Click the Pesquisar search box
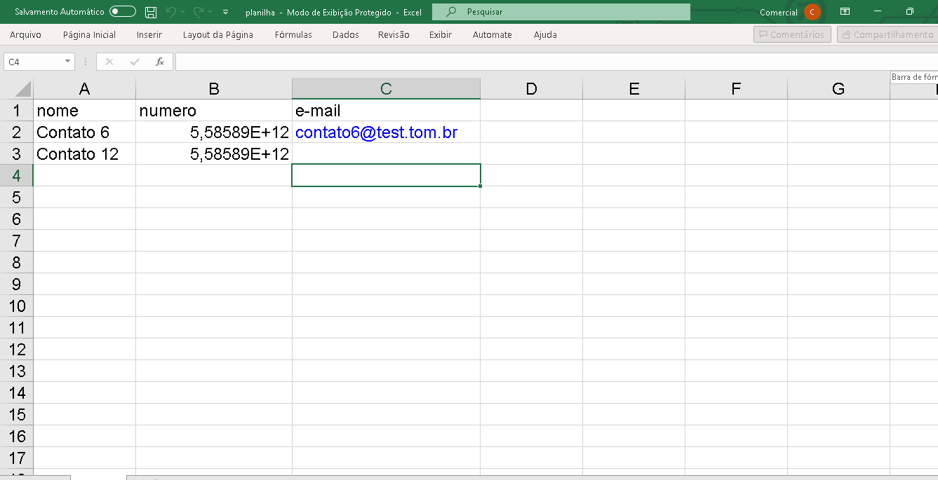This screenshot has width=938, height=480. [561, 12]
